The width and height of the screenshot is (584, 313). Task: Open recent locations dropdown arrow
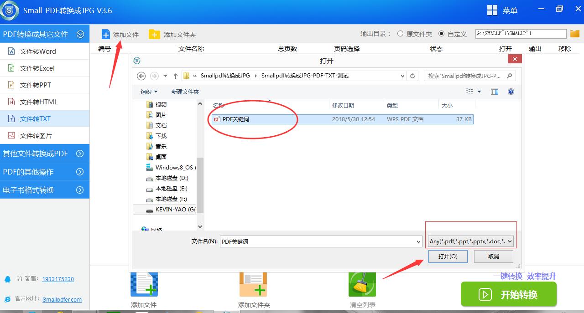coord(165,76)
